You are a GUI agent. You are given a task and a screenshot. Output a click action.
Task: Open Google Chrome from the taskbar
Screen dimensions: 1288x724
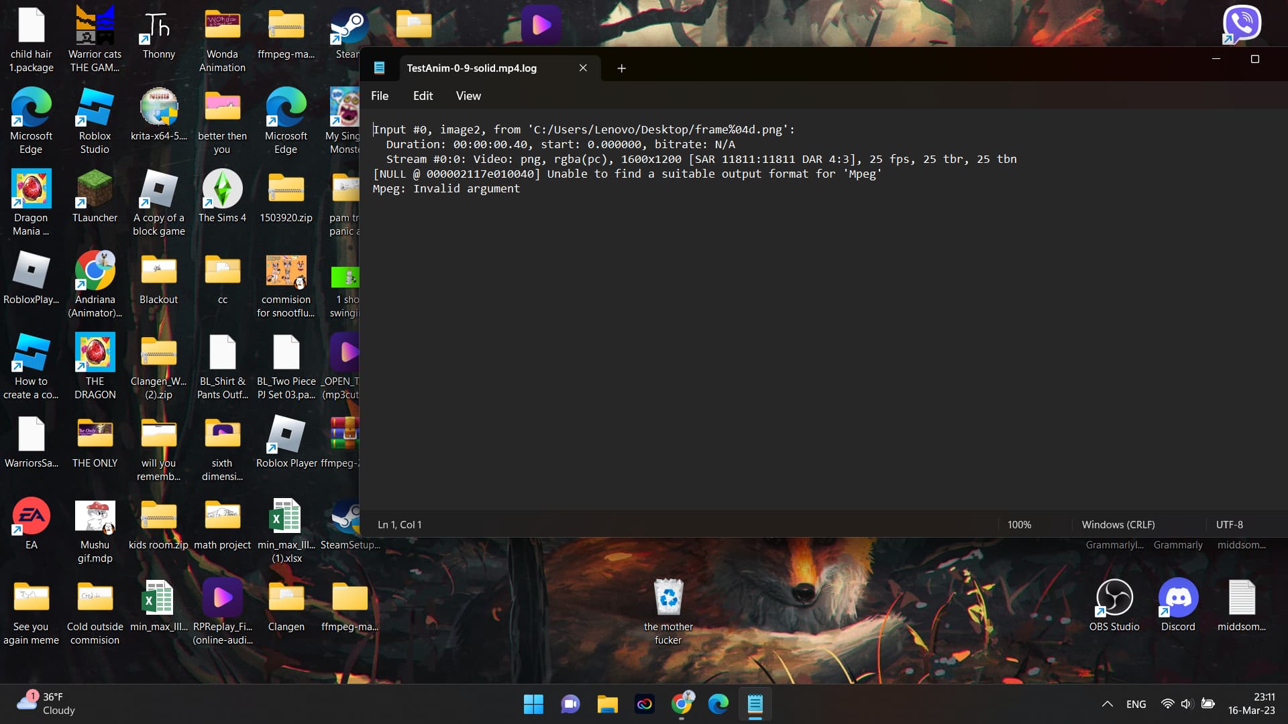coord(682,704)
